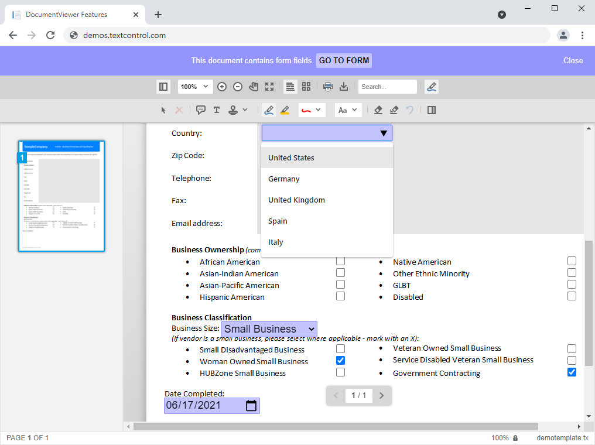The image size is (595, 445).
Task: Add a comment annotation
Action: (200, 110)
